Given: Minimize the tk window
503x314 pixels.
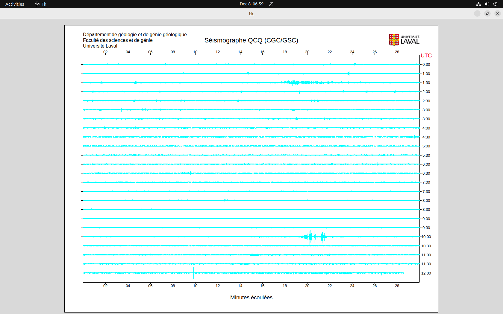Looking at the screenshot, I should point(477,13).
